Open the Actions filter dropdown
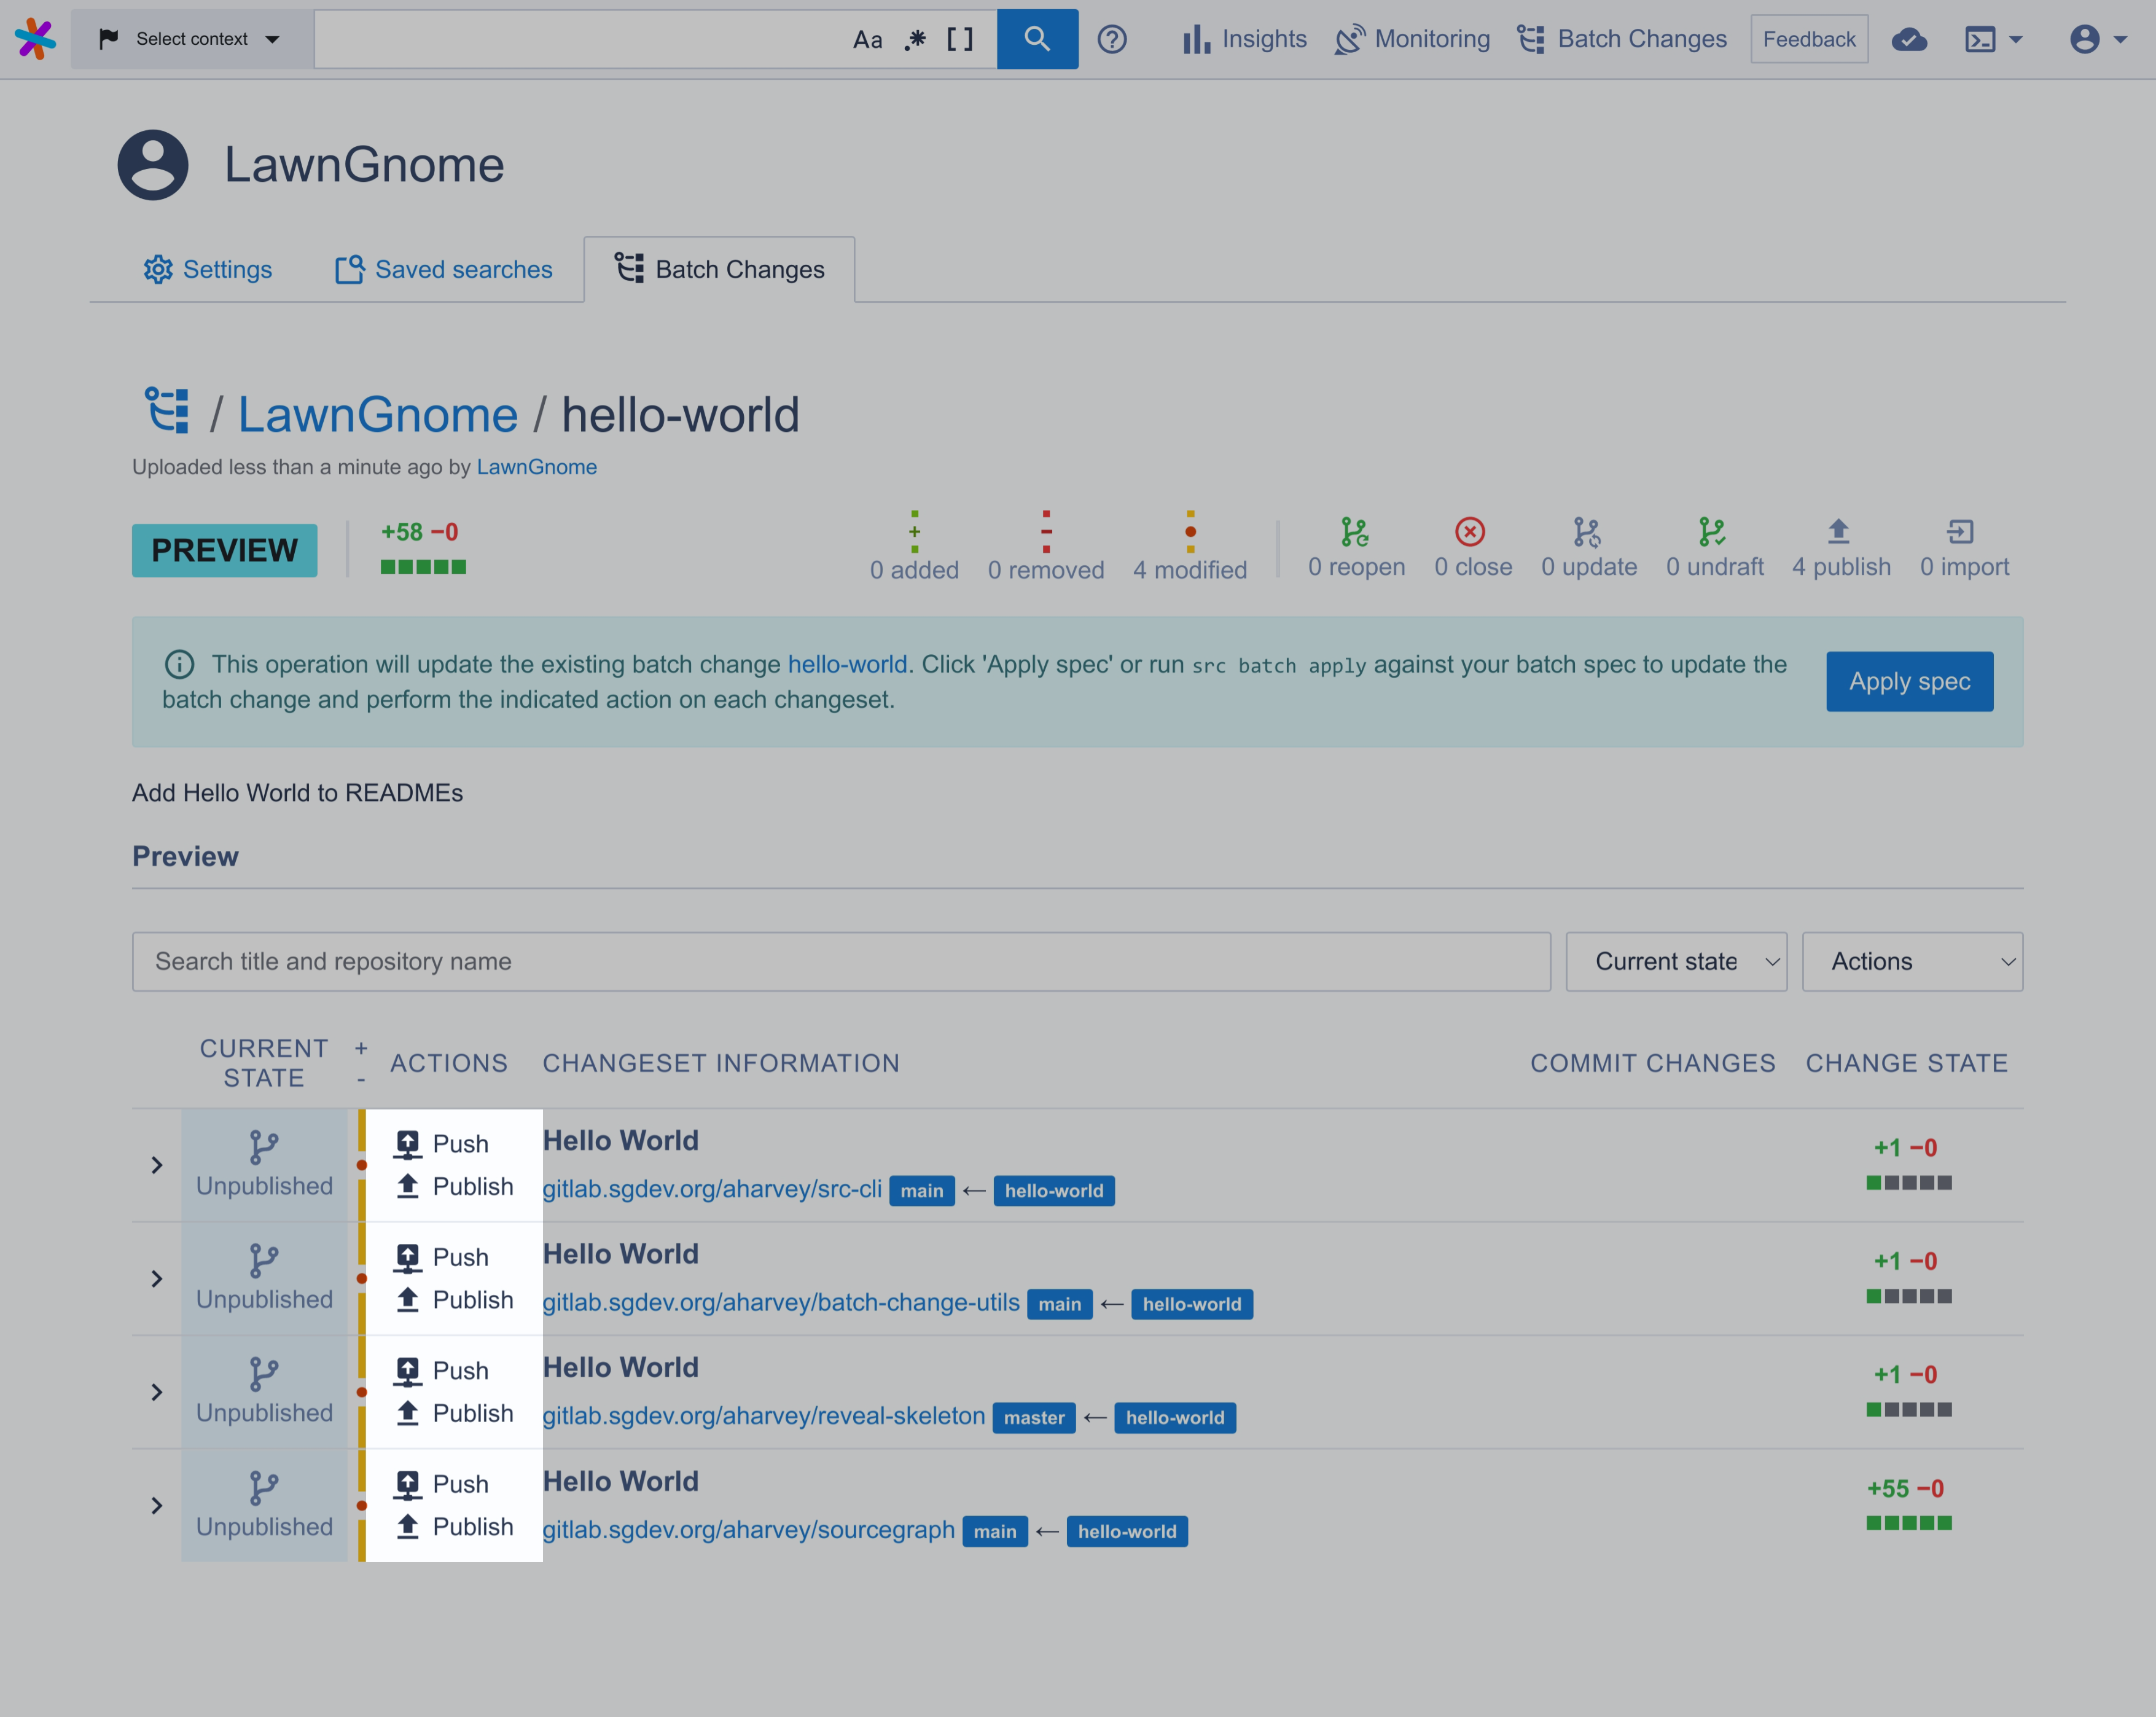This screenshot has width=2156, height=1717. (1912, 962)
